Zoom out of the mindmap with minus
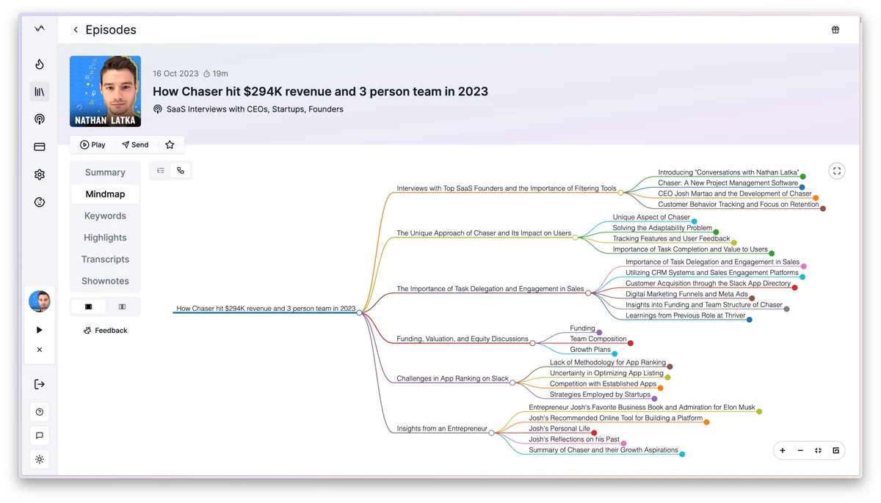Viewport: 881px width, 503px height. pyautogui.click(x=800, y=450)
